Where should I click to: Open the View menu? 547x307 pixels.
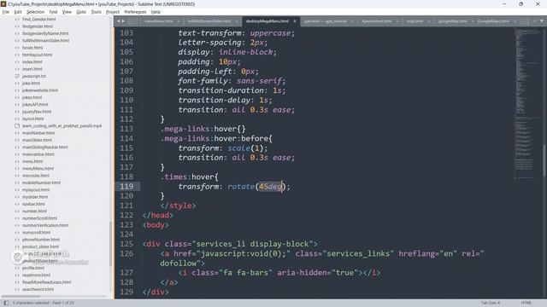tap(67, 12)
